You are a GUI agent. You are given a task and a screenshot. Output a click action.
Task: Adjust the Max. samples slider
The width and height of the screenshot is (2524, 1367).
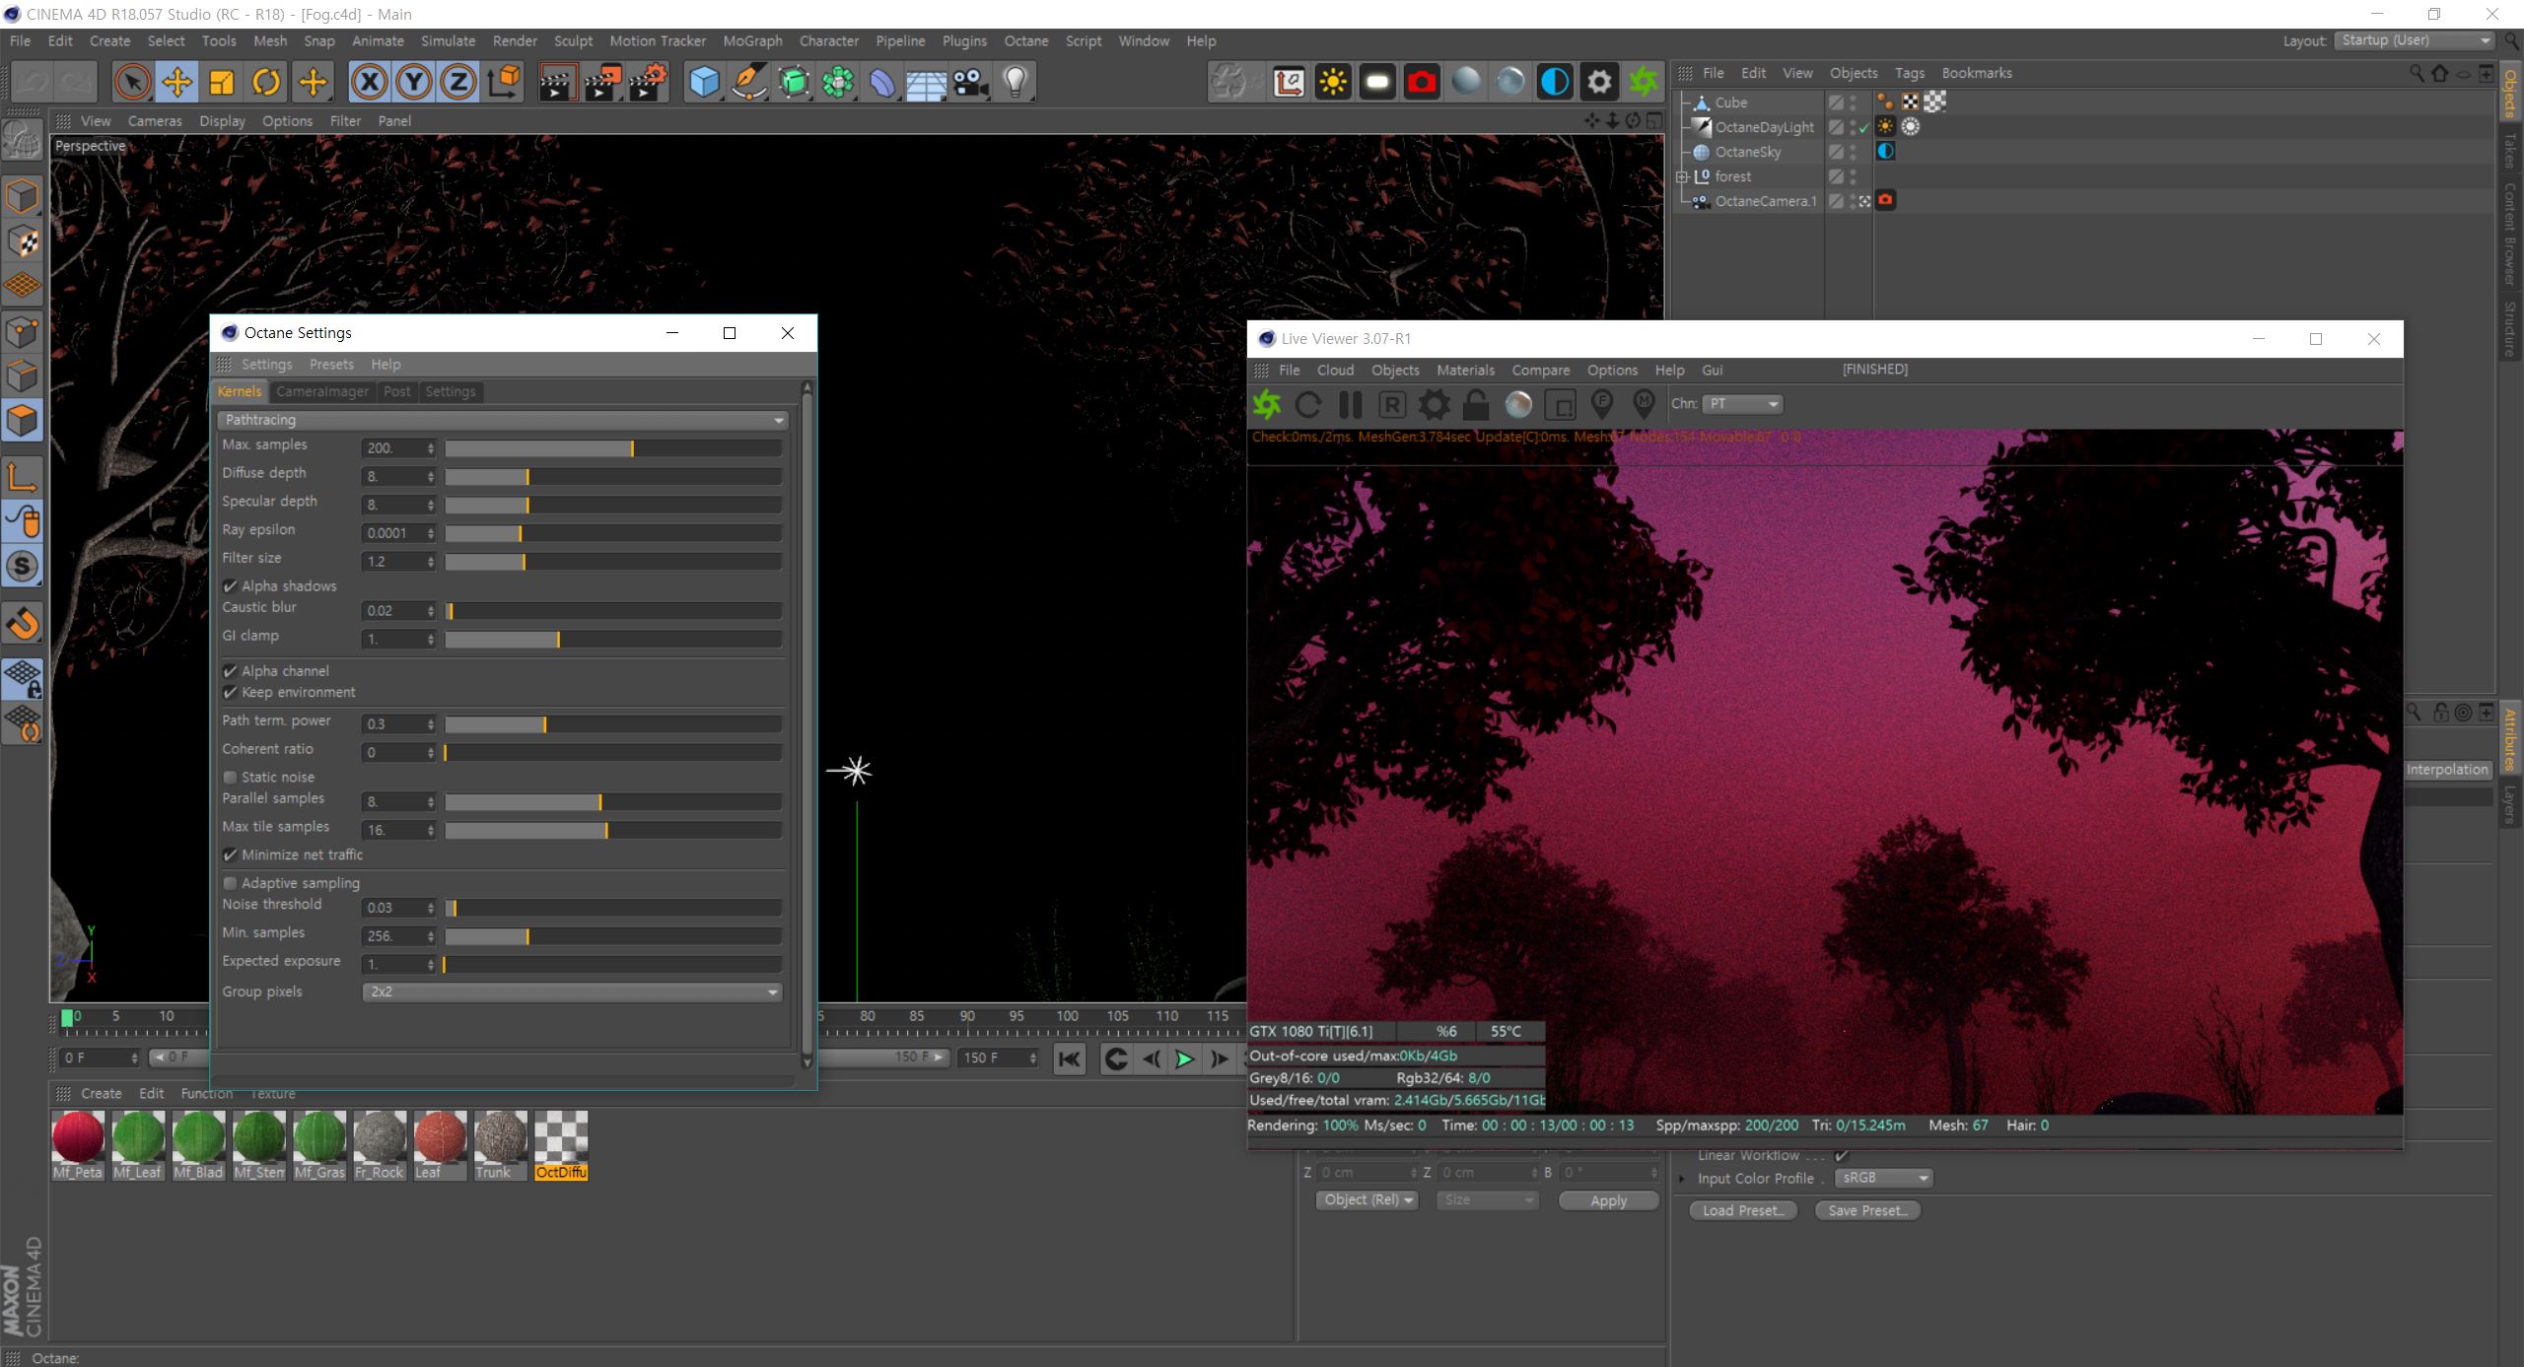point(613,448)
